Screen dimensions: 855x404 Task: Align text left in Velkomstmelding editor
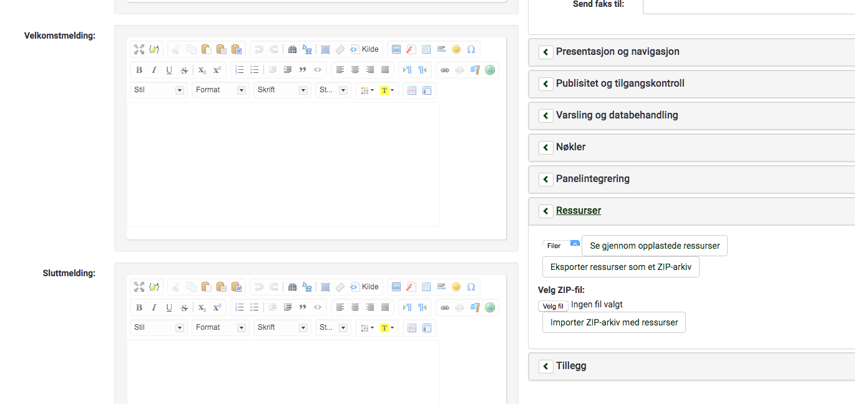point(340,70)
